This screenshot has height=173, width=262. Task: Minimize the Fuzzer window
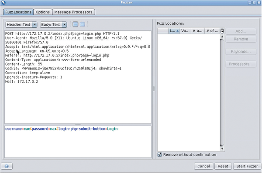[x=250, y=3]
